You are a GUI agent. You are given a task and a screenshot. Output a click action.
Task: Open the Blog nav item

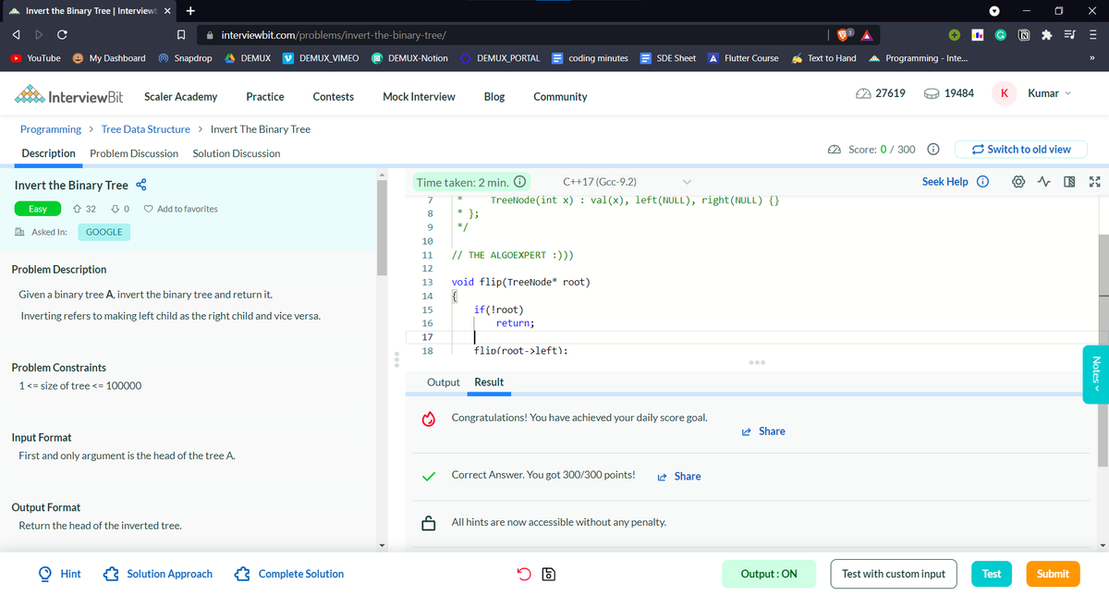click(494, 97)
